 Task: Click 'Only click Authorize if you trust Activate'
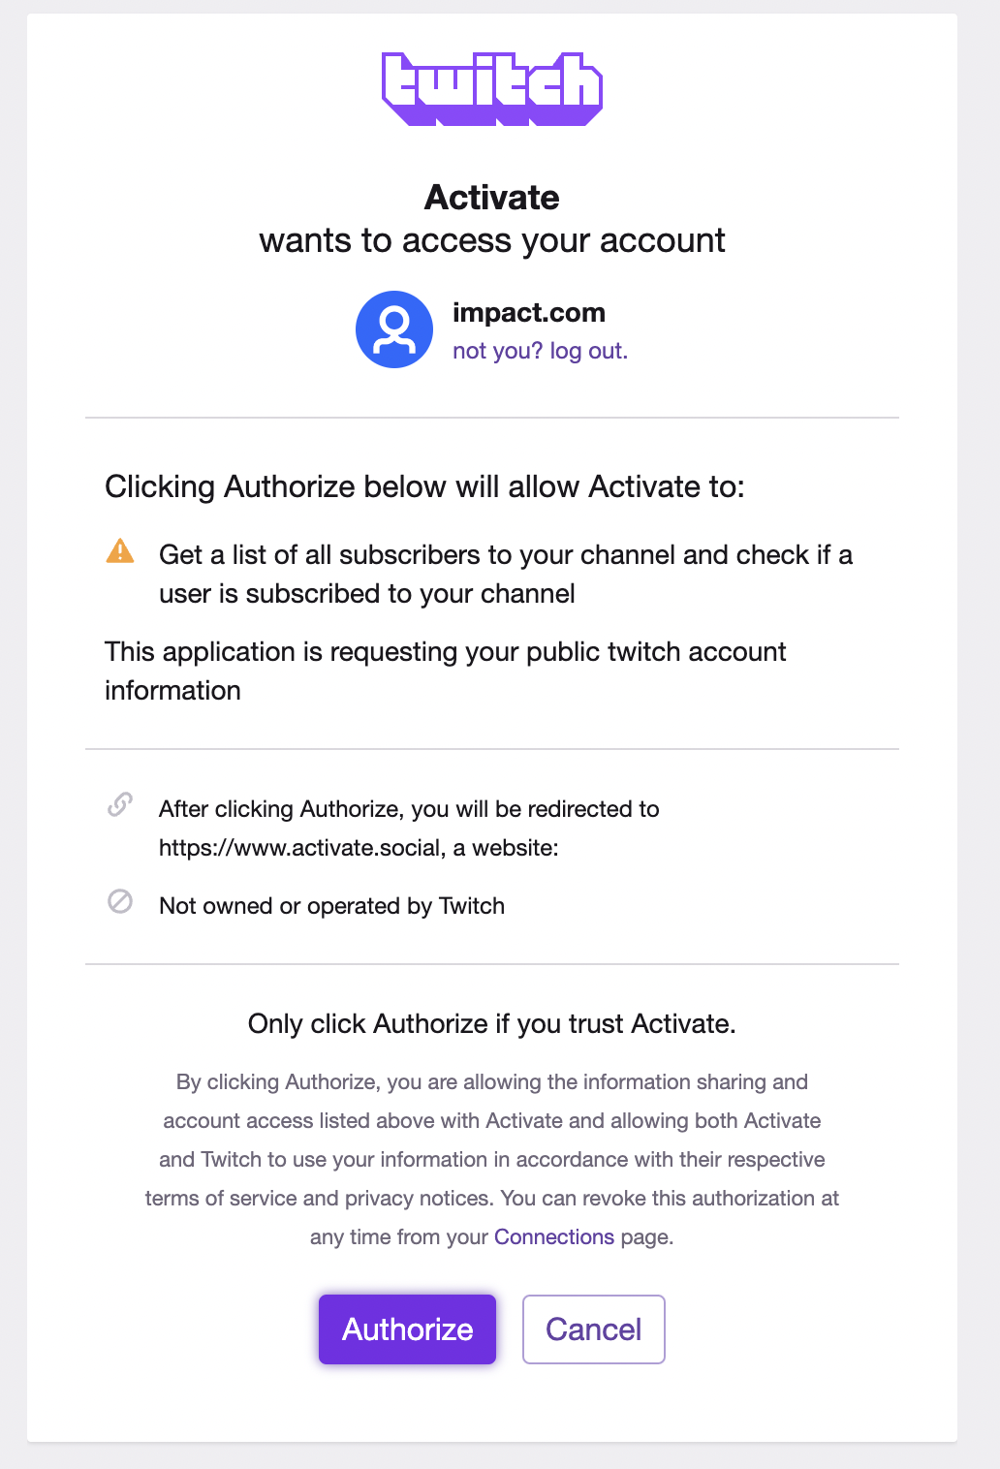(x=492, y=1024)
